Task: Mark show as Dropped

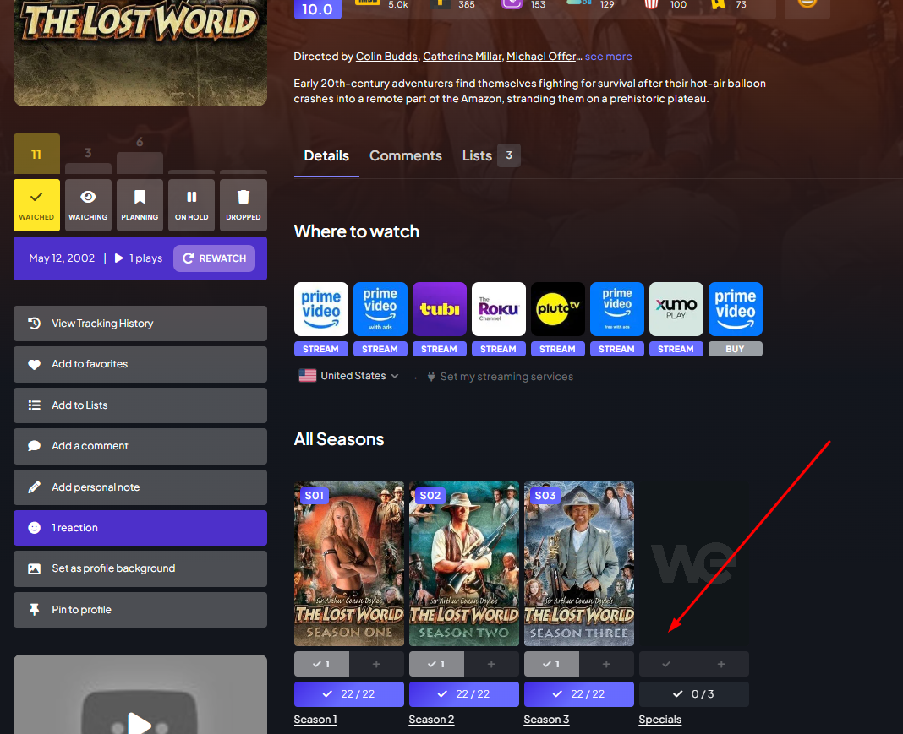Action: pos(243,204)
